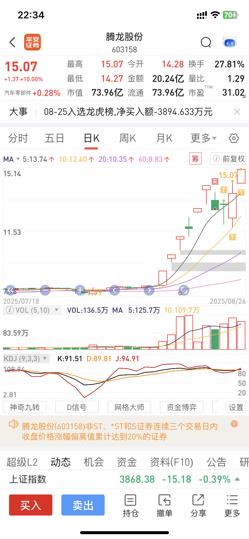Open the 资料(F10) tab
Image resolution: width=249 pixels, height=539 pixels.
(171, 462)
